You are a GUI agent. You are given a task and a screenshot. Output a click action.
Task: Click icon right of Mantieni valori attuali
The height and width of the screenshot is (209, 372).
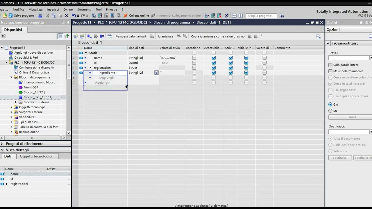tap(152, 37)
